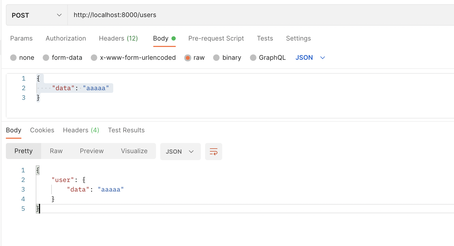Open the POST method dropdown

coord(37,15)
